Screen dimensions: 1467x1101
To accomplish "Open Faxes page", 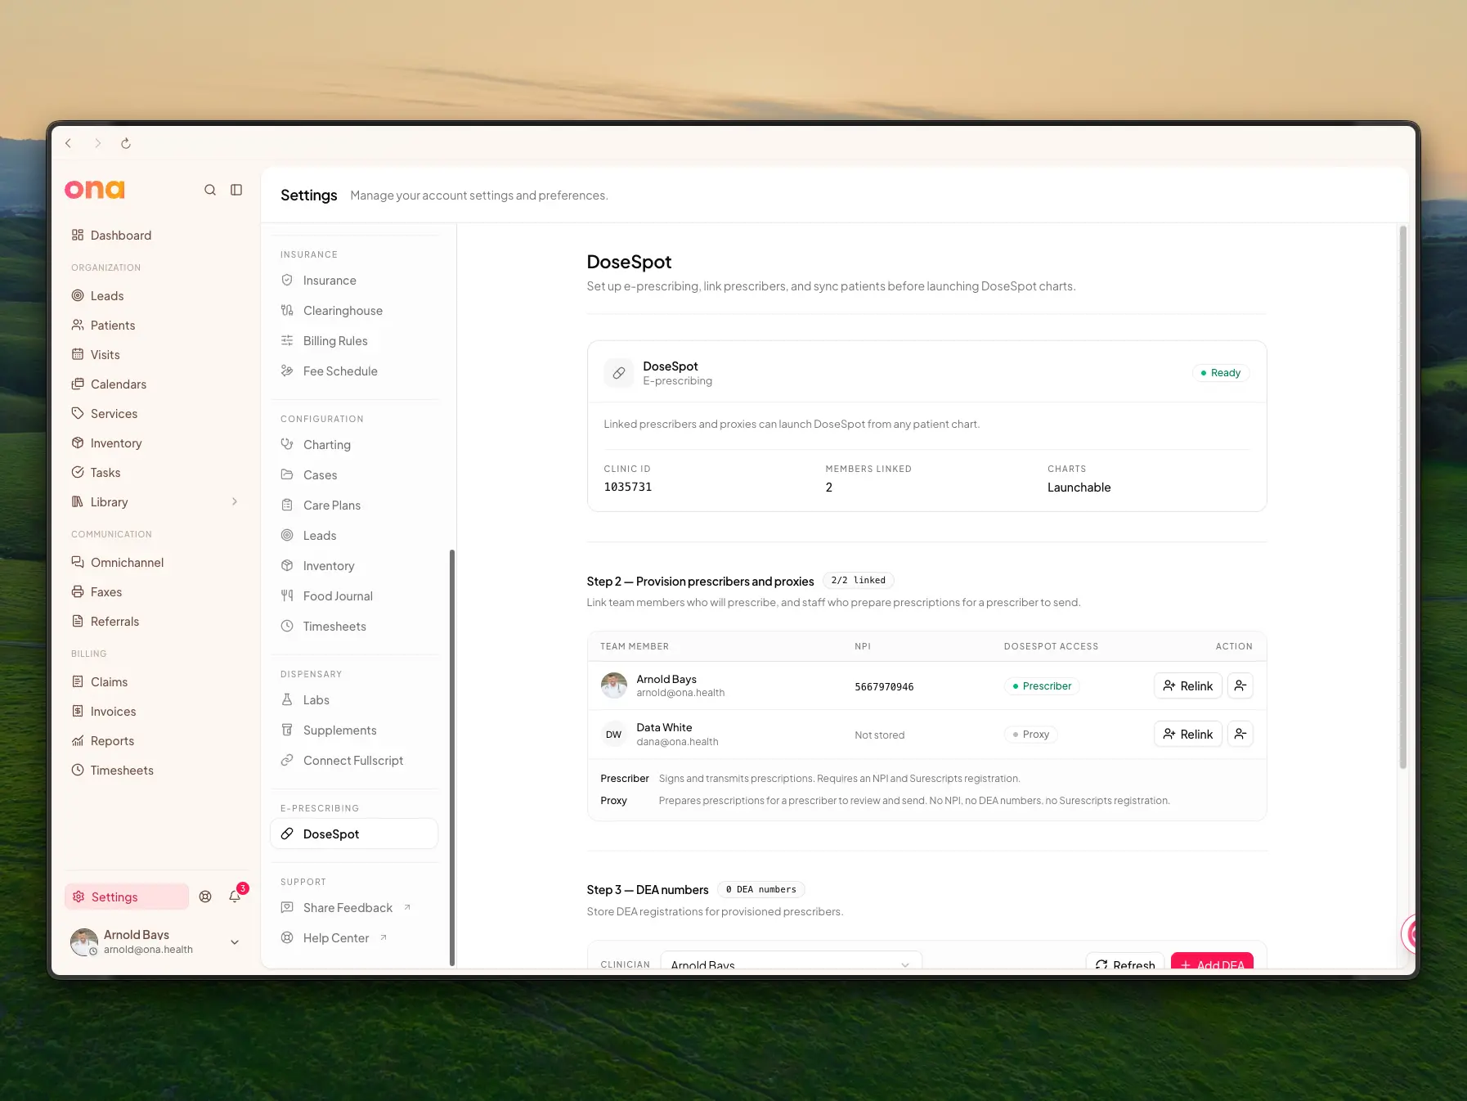I will [155, 592].
